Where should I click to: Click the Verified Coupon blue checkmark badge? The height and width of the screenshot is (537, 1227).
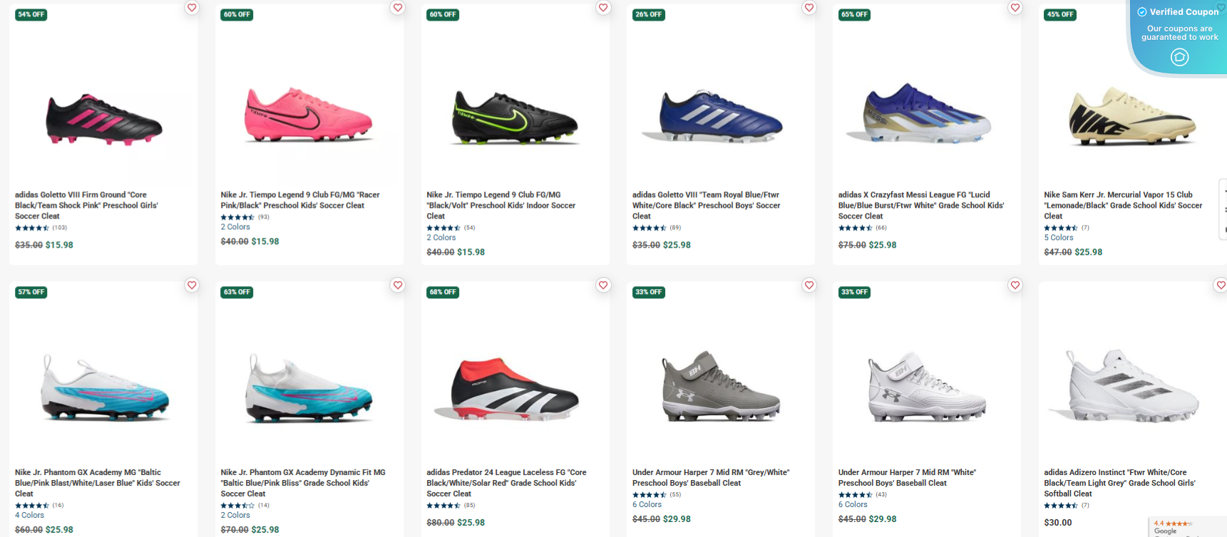tap(1143, 11)
